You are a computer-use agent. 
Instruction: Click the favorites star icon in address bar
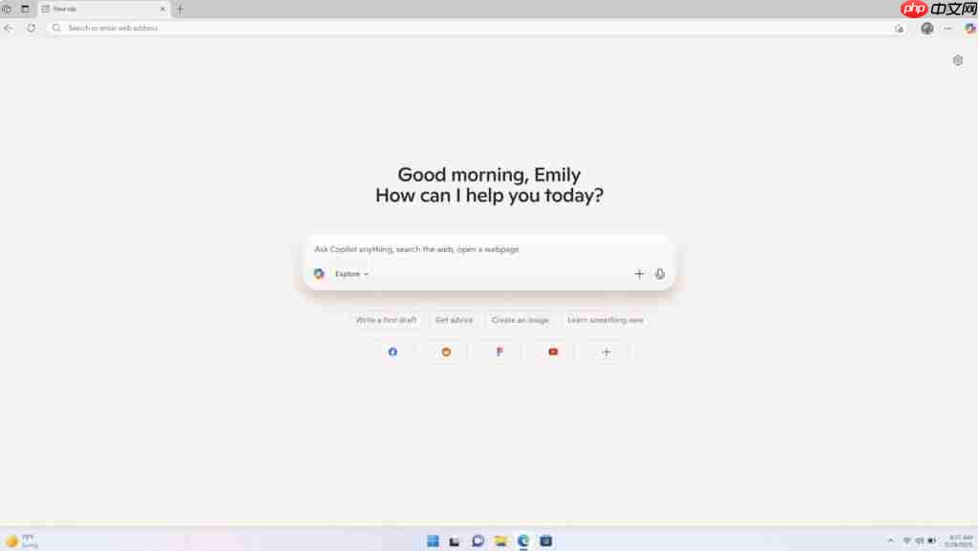tap(899, 29)
